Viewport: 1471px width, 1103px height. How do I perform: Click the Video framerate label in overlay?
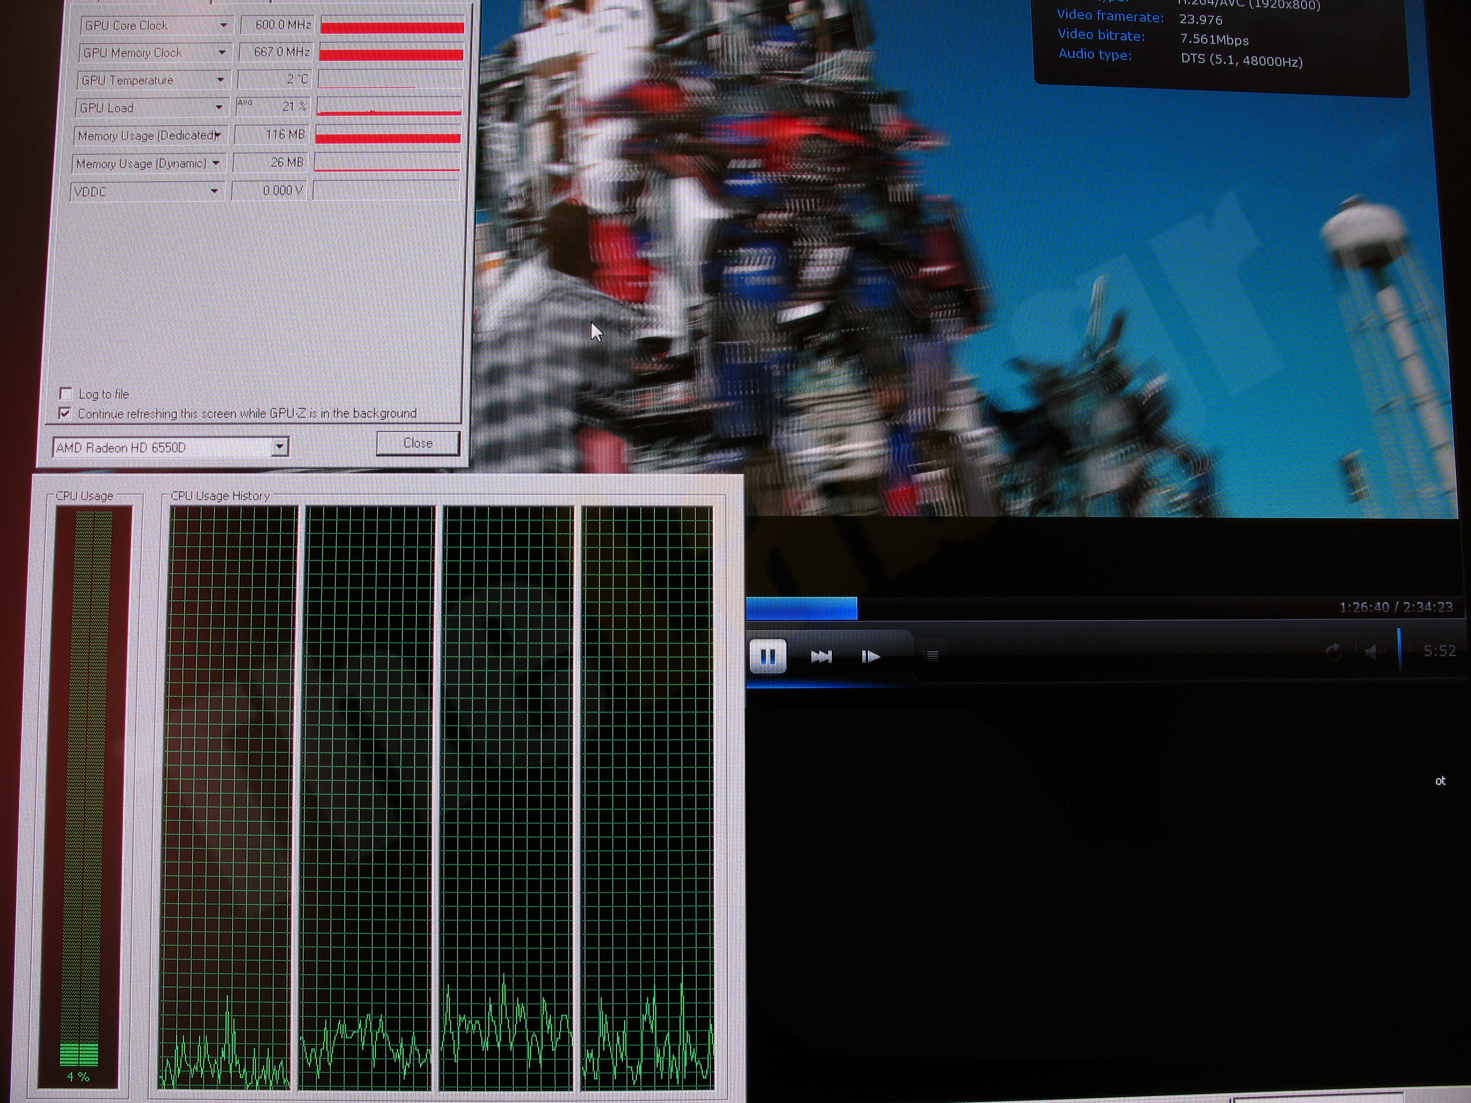click(x=1110, y=16)
